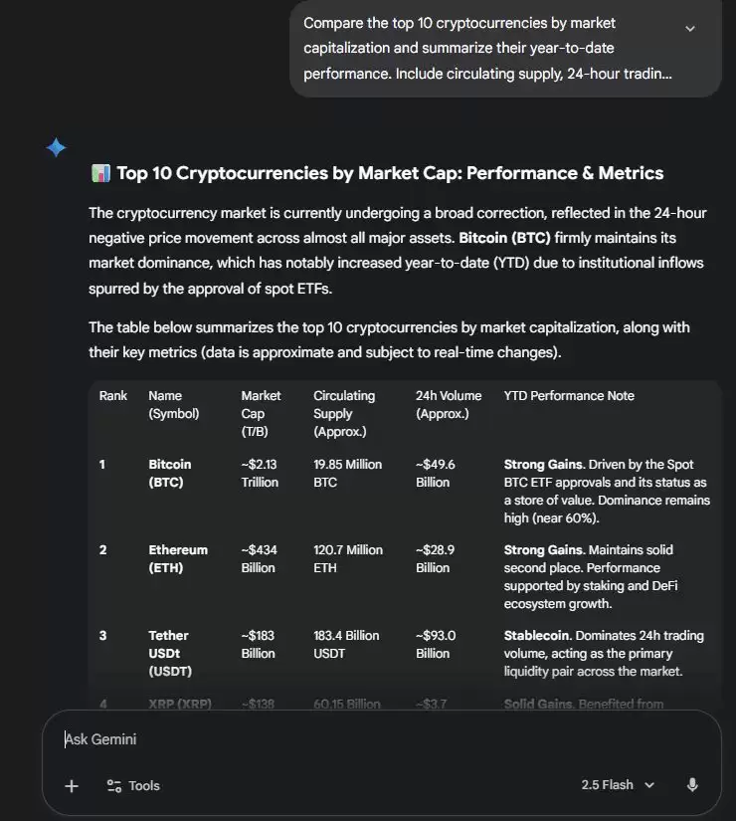
Task: Click the user prompt message bubble
Action: coord(487,49)
